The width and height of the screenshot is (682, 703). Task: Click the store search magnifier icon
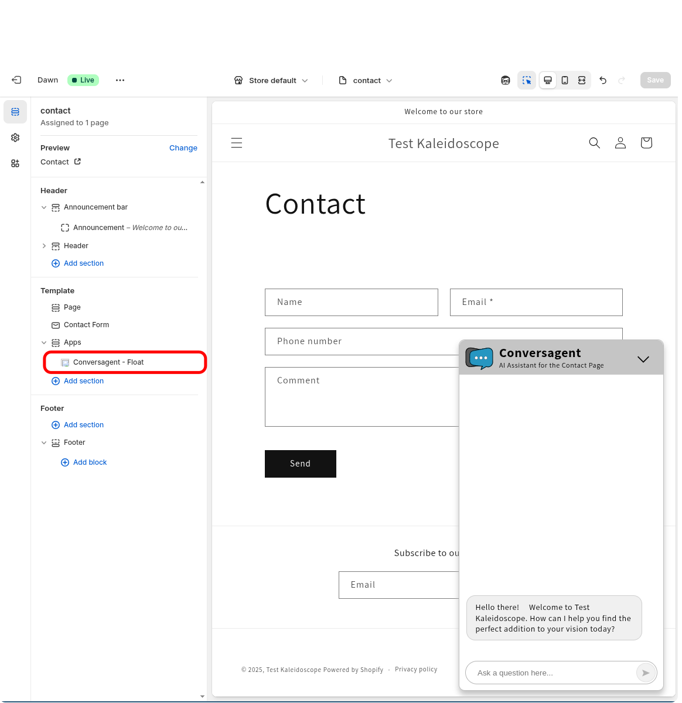pos(594,143)
